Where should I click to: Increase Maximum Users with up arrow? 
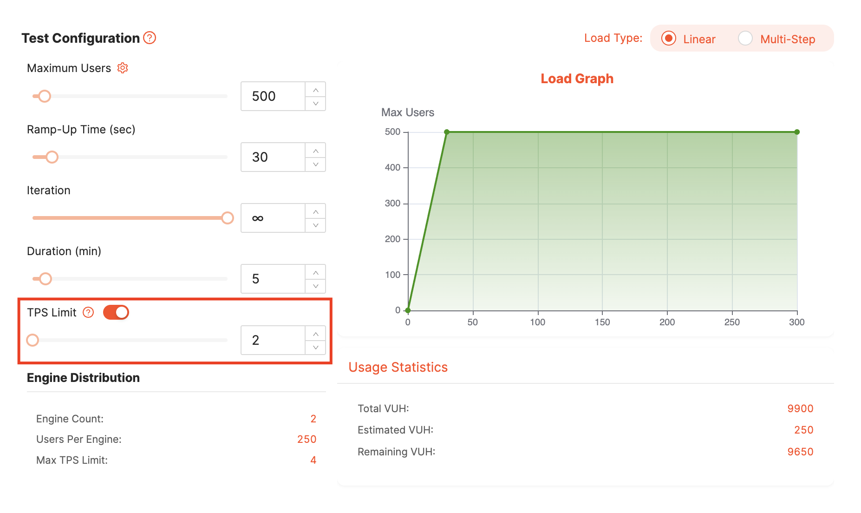coord(316,90)
